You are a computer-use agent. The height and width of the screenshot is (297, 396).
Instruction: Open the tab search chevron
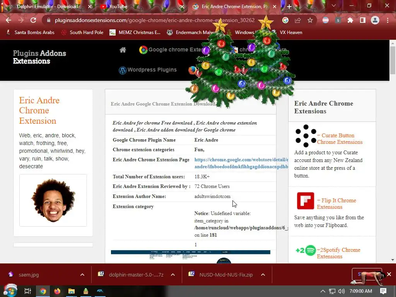[x=334, y=5]
